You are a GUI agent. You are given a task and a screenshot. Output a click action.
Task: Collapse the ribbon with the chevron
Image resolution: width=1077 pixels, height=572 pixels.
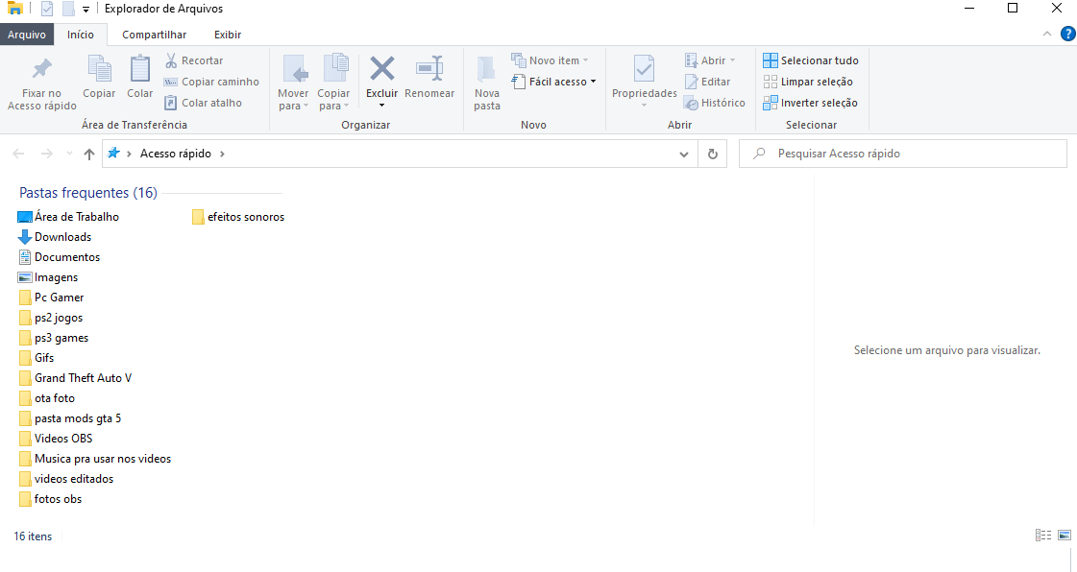[1047, 34]
